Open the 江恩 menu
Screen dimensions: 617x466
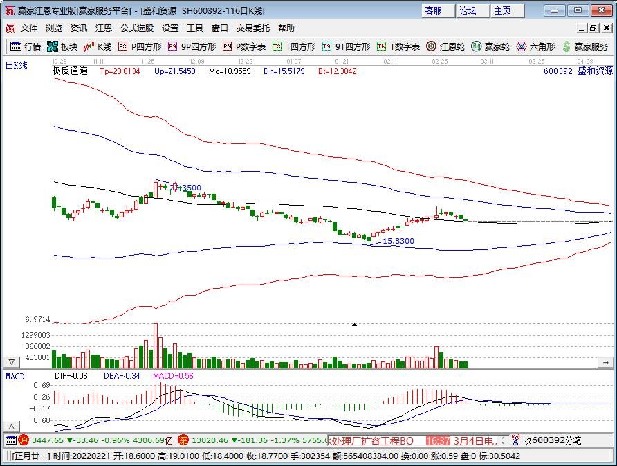click(104, 28)
